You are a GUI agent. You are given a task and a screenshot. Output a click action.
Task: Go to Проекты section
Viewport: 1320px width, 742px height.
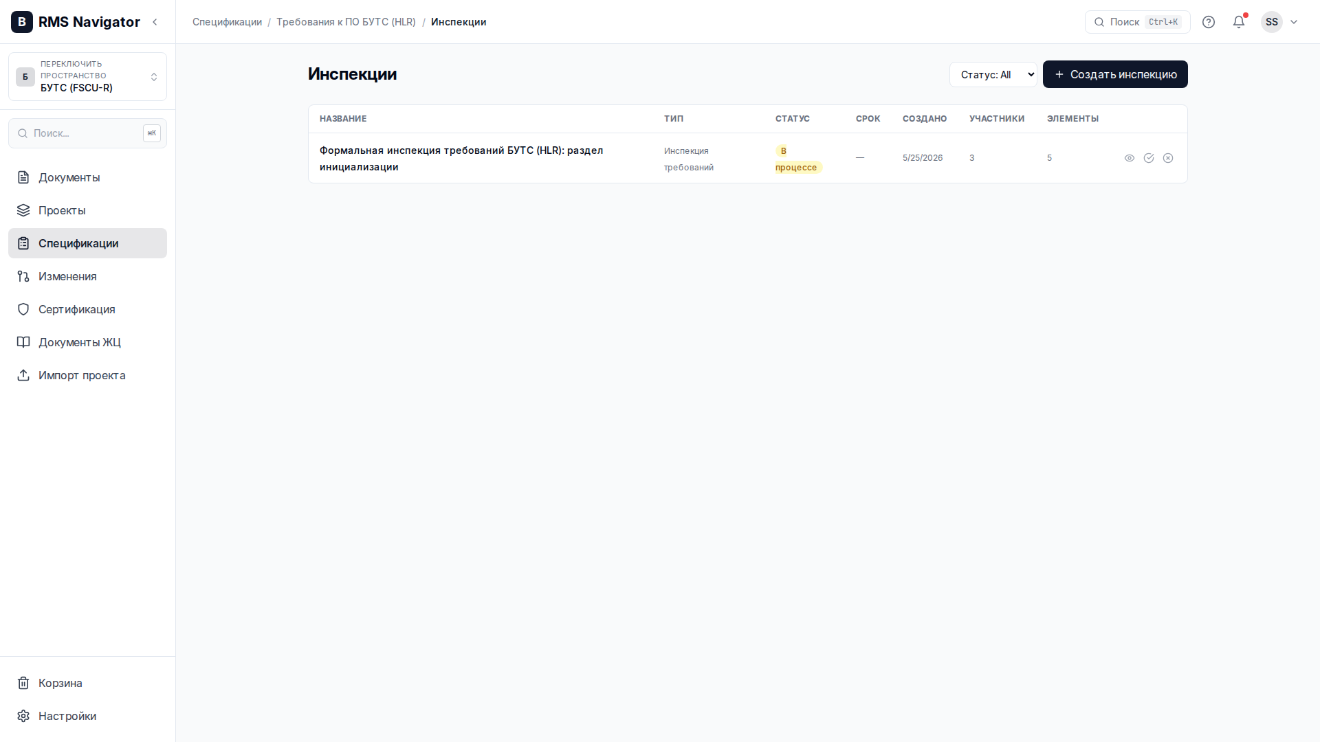(x=87, y=210)
